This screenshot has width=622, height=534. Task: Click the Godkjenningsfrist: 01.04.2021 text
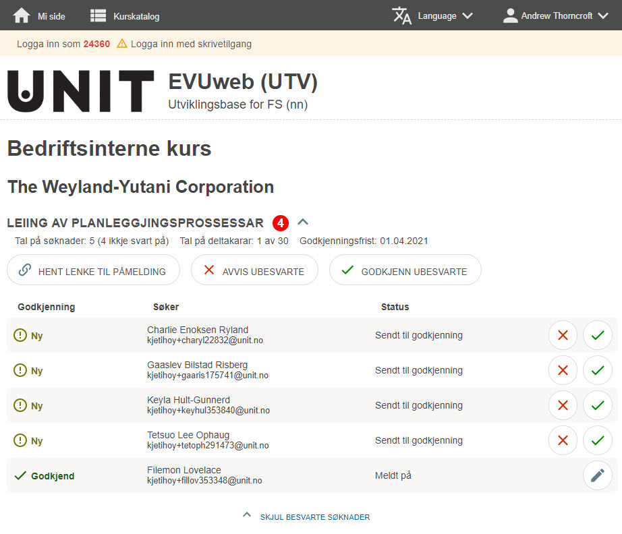click(364, 241)
